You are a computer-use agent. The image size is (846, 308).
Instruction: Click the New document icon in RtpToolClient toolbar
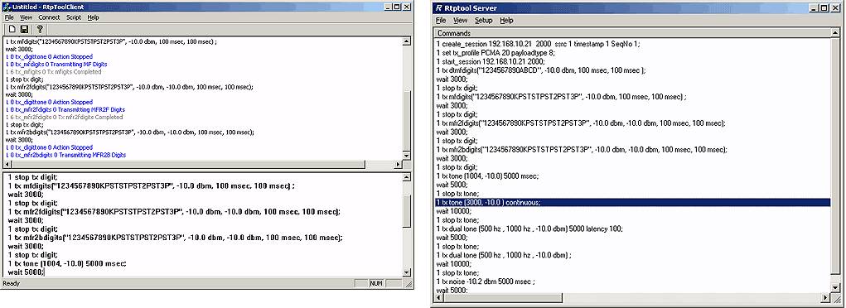[x=12, y=29]
